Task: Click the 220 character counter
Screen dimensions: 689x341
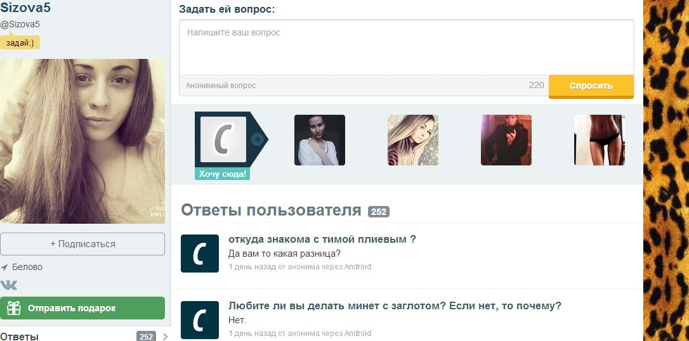Action: coord(537,85)
